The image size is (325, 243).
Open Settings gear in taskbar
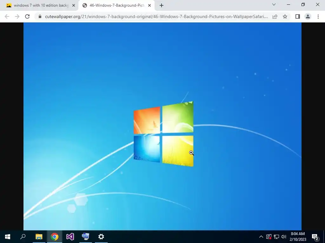point(101,237)
